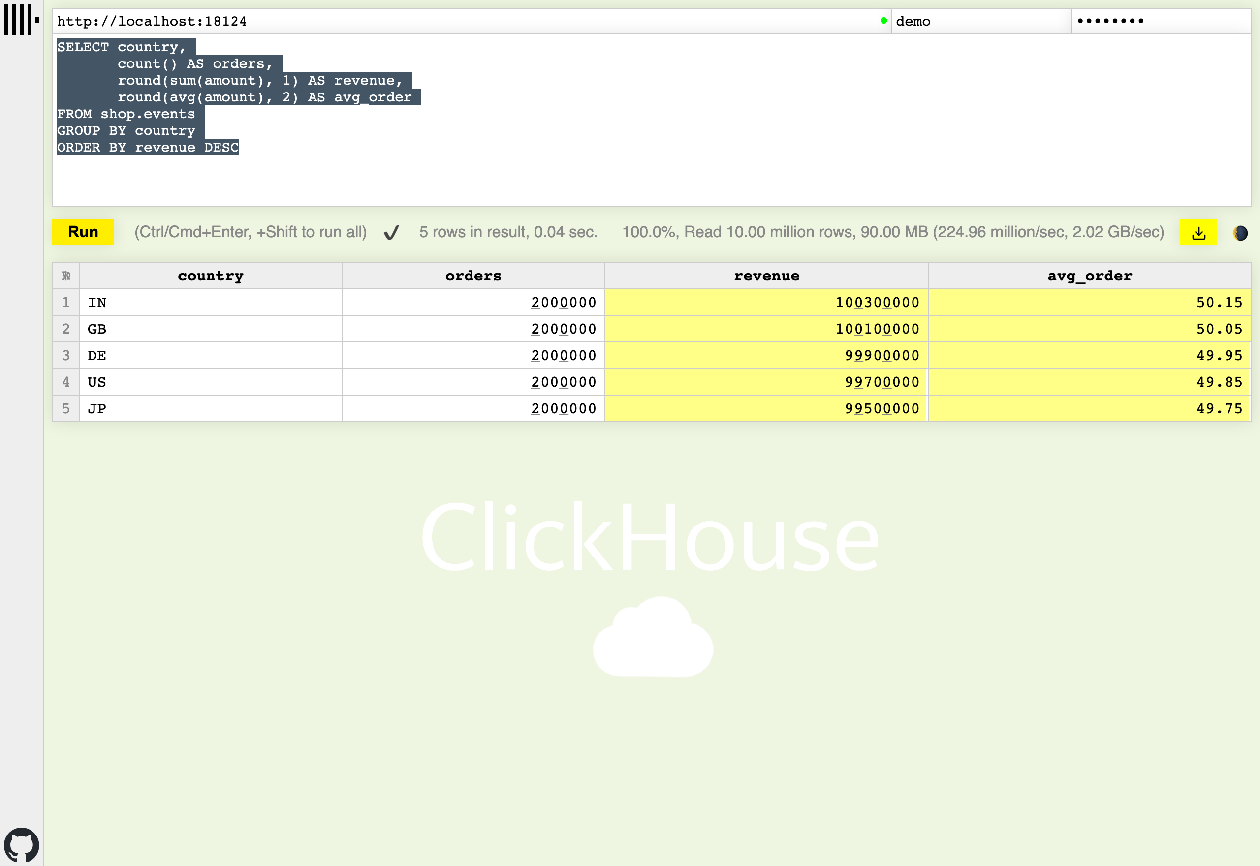Select the DE country cell
The width and height of the screenshot is (1260, 866).
coord(211,355)
